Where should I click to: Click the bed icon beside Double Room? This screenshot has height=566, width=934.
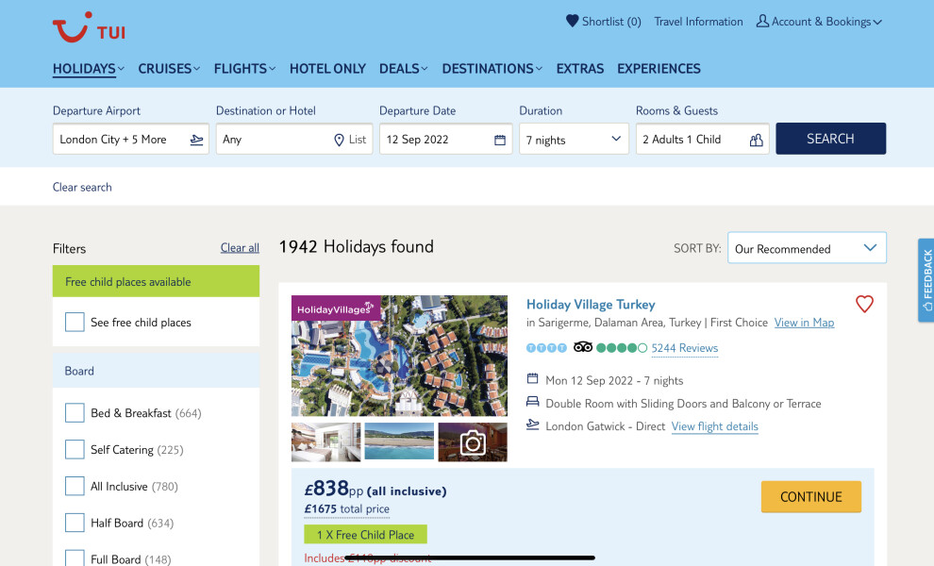point(532,402)
